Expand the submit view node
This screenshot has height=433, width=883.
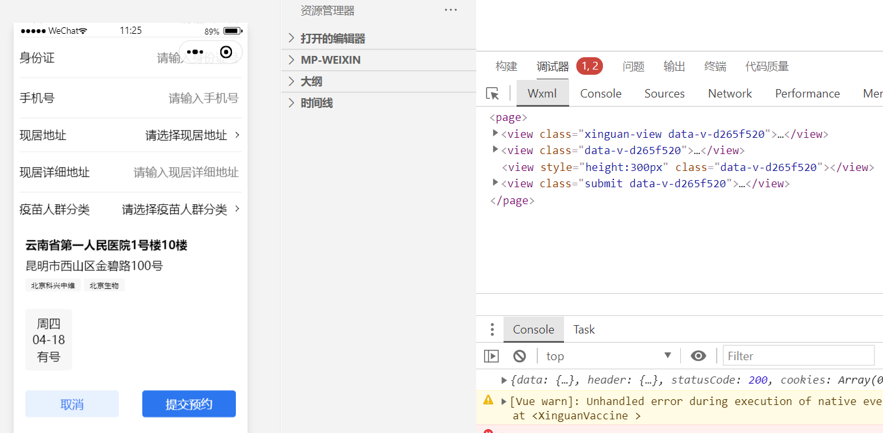click(x=496, y=183)
